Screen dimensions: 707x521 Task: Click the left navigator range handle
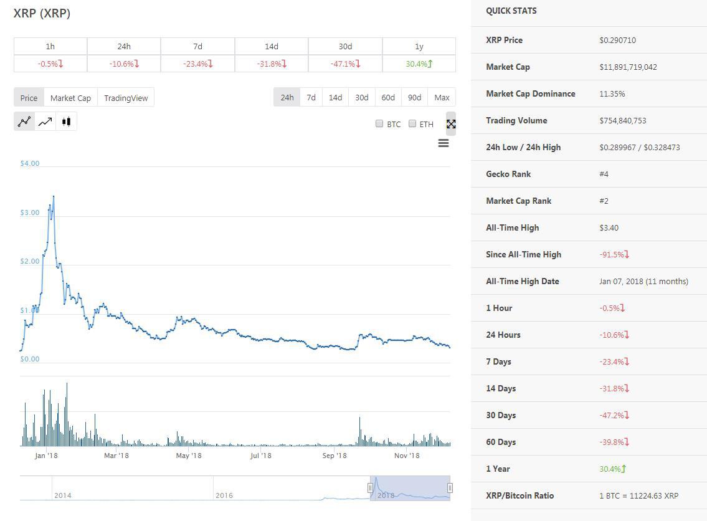pyautogui.click(x=370, y=488)
